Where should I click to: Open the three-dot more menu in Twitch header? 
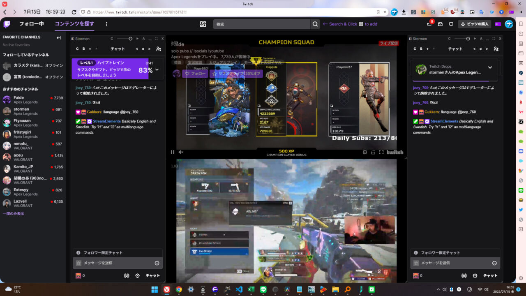106,24
